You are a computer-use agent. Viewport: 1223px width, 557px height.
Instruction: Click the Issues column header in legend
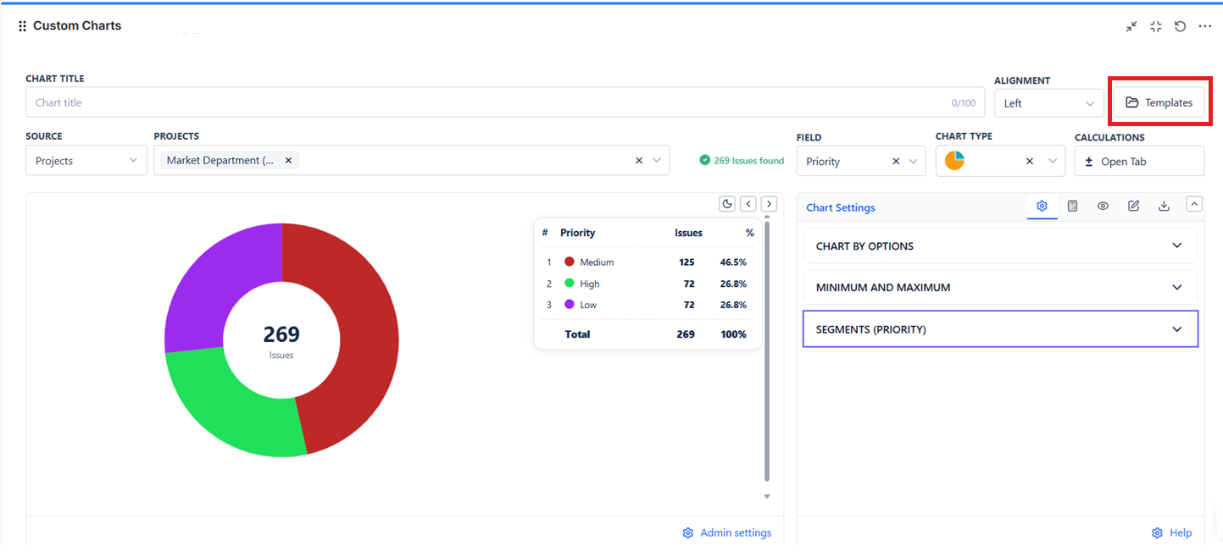[x=688, y=233]
